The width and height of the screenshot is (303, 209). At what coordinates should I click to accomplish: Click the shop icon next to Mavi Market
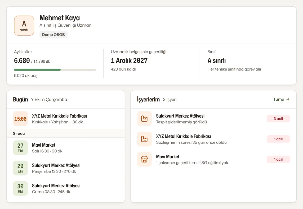(144, 159)
